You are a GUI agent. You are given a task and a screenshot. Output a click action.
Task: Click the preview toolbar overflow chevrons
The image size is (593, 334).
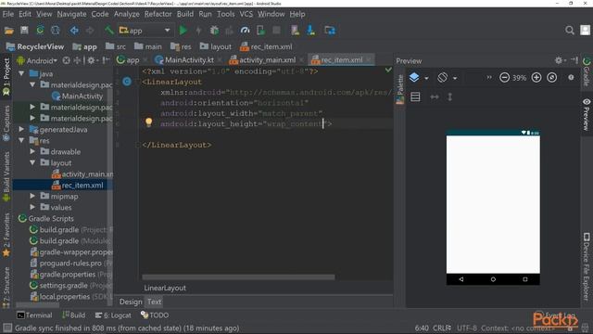[489, 77]
